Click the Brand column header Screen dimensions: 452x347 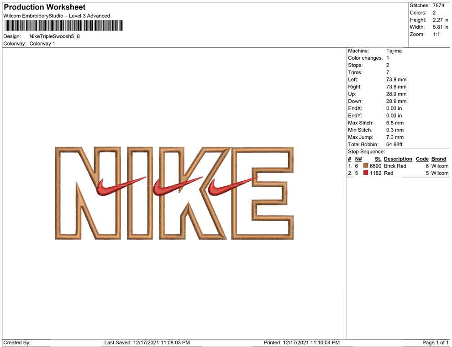(439, 159)
